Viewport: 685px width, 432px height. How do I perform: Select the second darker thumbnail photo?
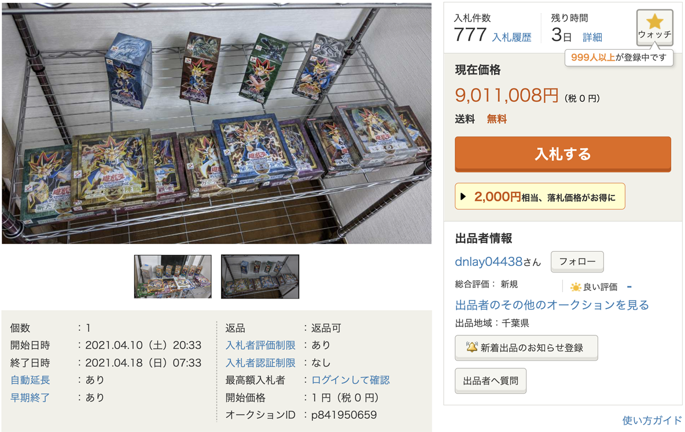pos(260,276)
